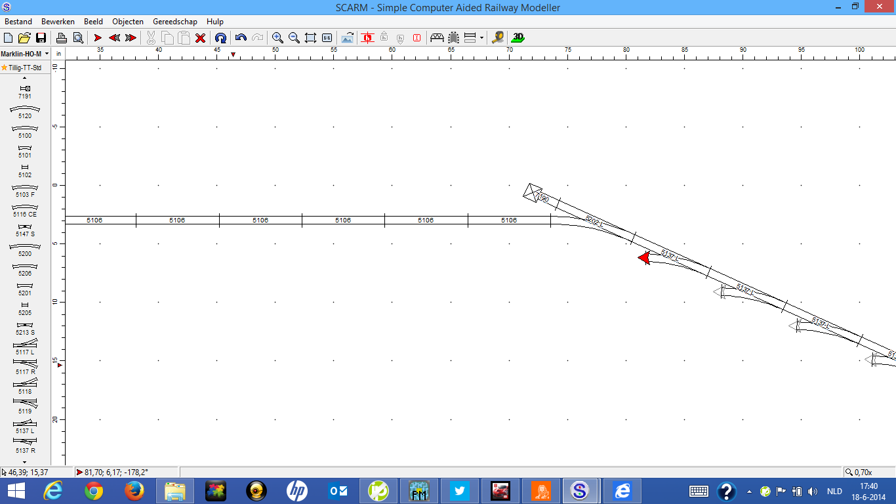The image size is (896, 504).
Task: Save the current layout
Action: tap(41, 38)
